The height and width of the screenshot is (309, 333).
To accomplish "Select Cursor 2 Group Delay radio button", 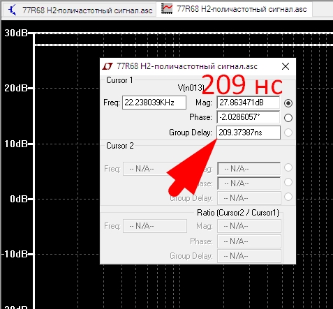I will [288, 197].
